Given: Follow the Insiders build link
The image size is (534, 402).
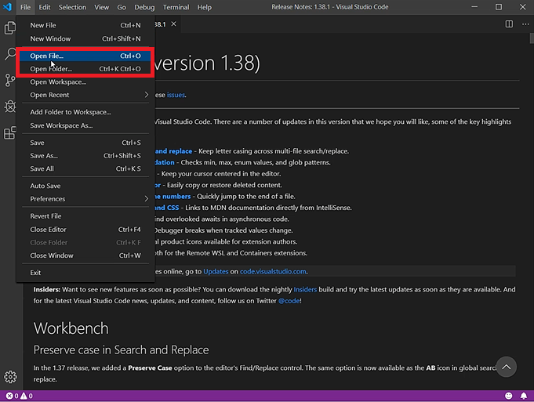Looking at the screenshot, I should point(305,289).
